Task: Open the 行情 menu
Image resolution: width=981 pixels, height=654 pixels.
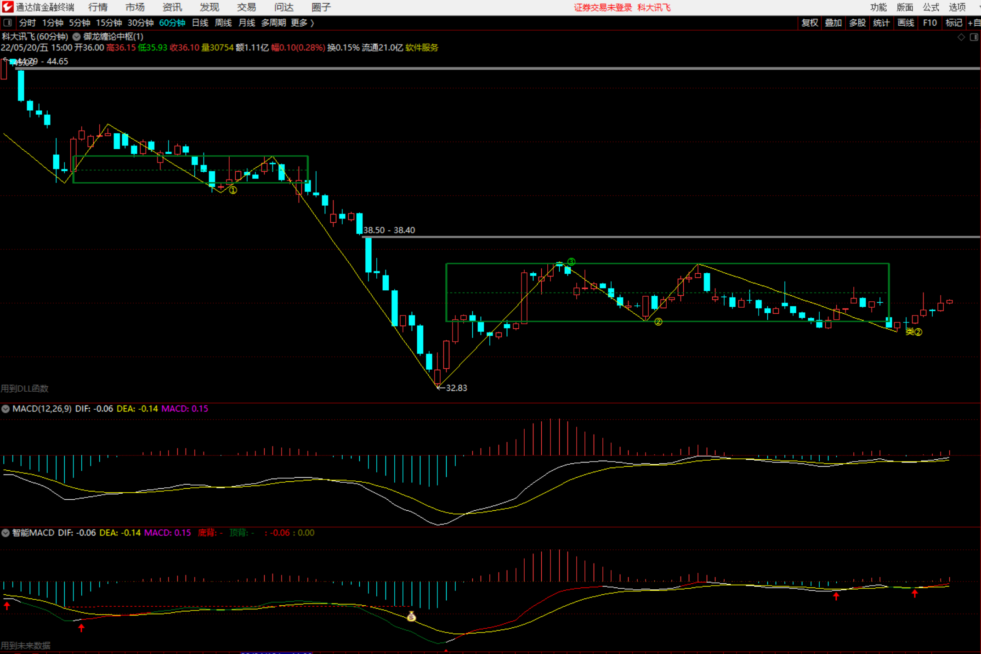Action: (x=97, y=7)
